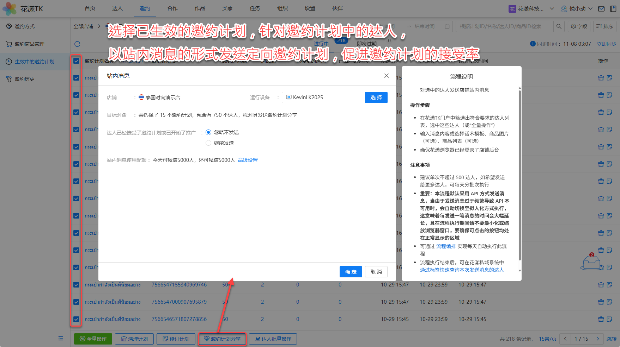
Task: Click the search magnifier icon
Action: pyautogui.click(x=559, y=26)
